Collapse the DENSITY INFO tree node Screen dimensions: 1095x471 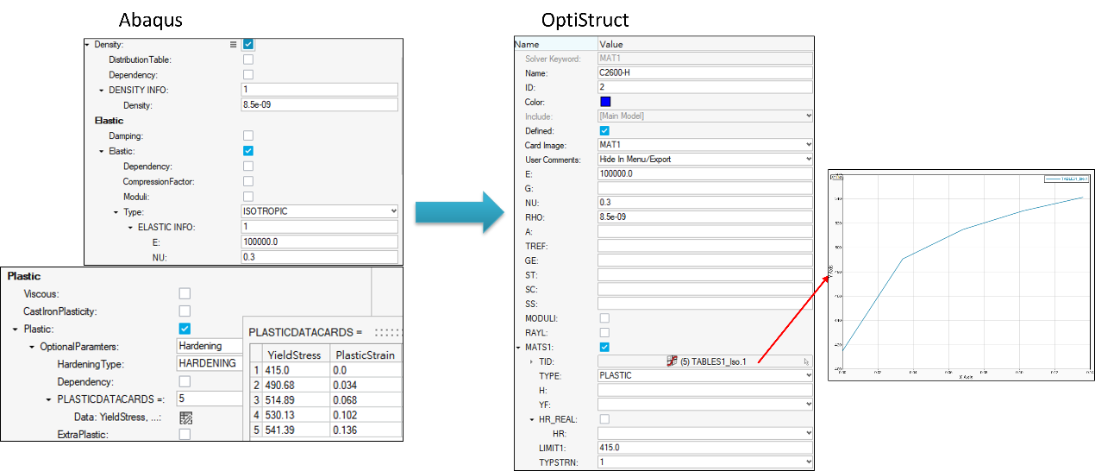pyautogui.click(x=101, y=91)
